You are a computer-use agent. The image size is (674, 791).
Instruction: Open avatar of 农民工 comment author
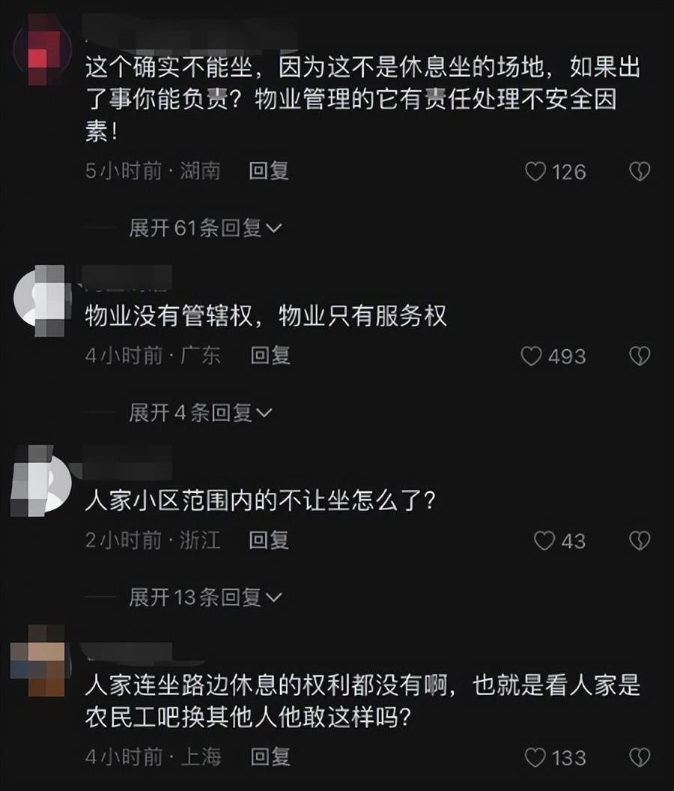click(x=38, y=661)
